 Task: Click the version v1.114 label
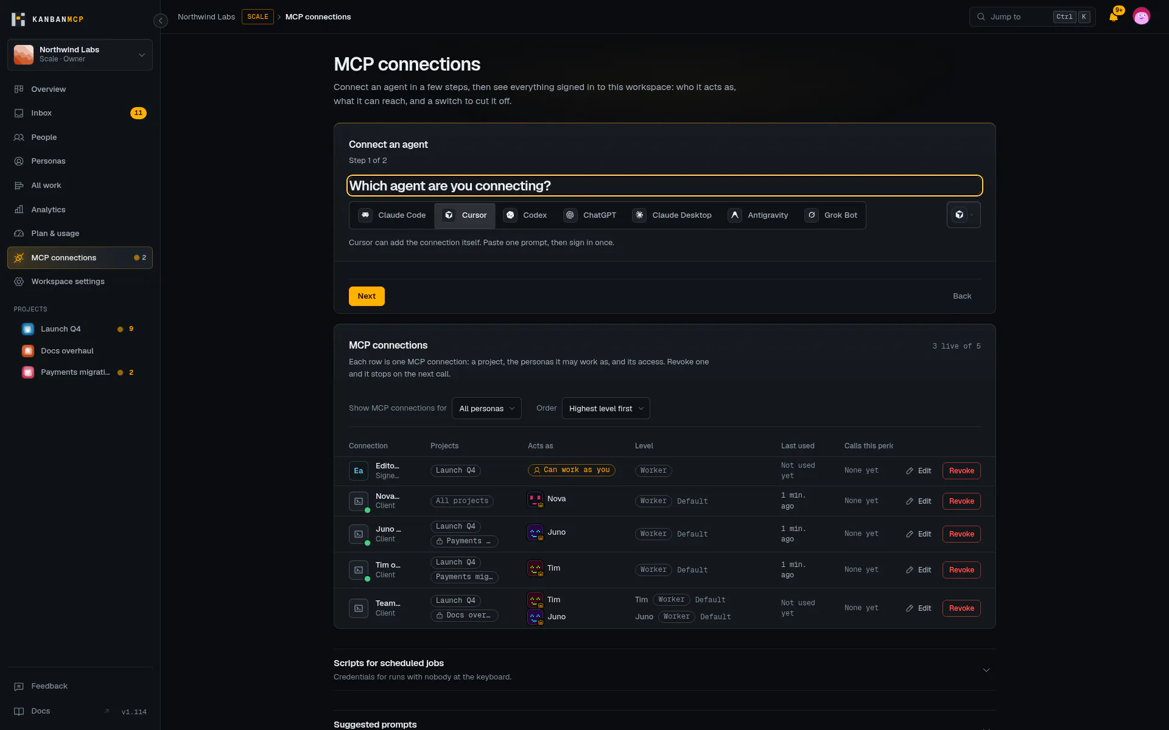(134, 712)
